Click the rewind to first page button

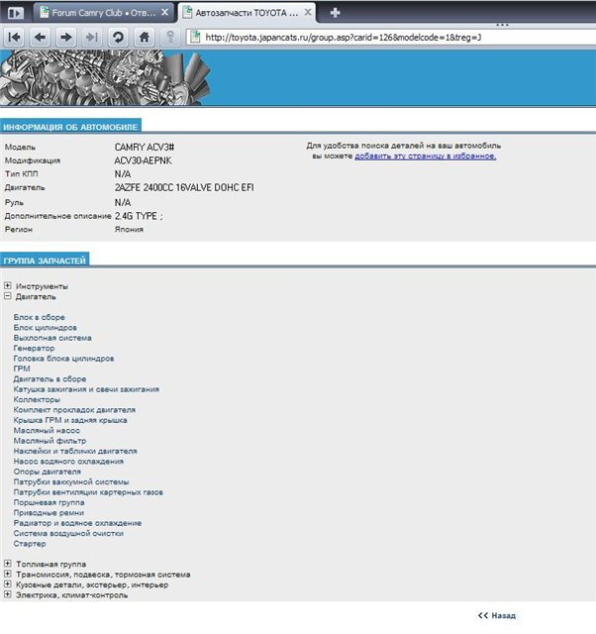14,38
